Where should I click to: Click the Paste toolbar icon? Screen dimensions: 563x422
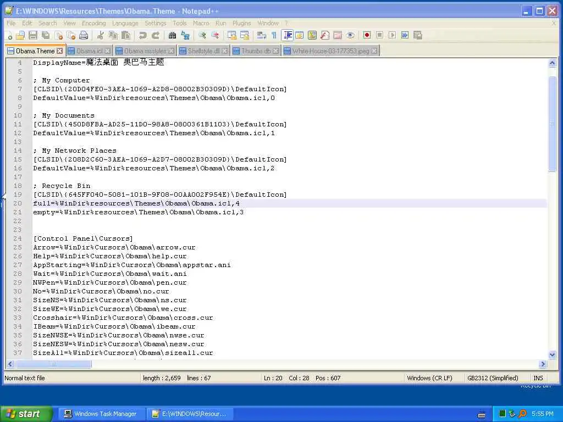pos(126,35)
